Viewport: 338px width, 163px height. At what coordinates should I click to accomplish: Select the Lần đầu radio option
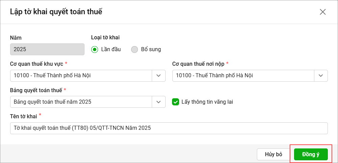95,49
